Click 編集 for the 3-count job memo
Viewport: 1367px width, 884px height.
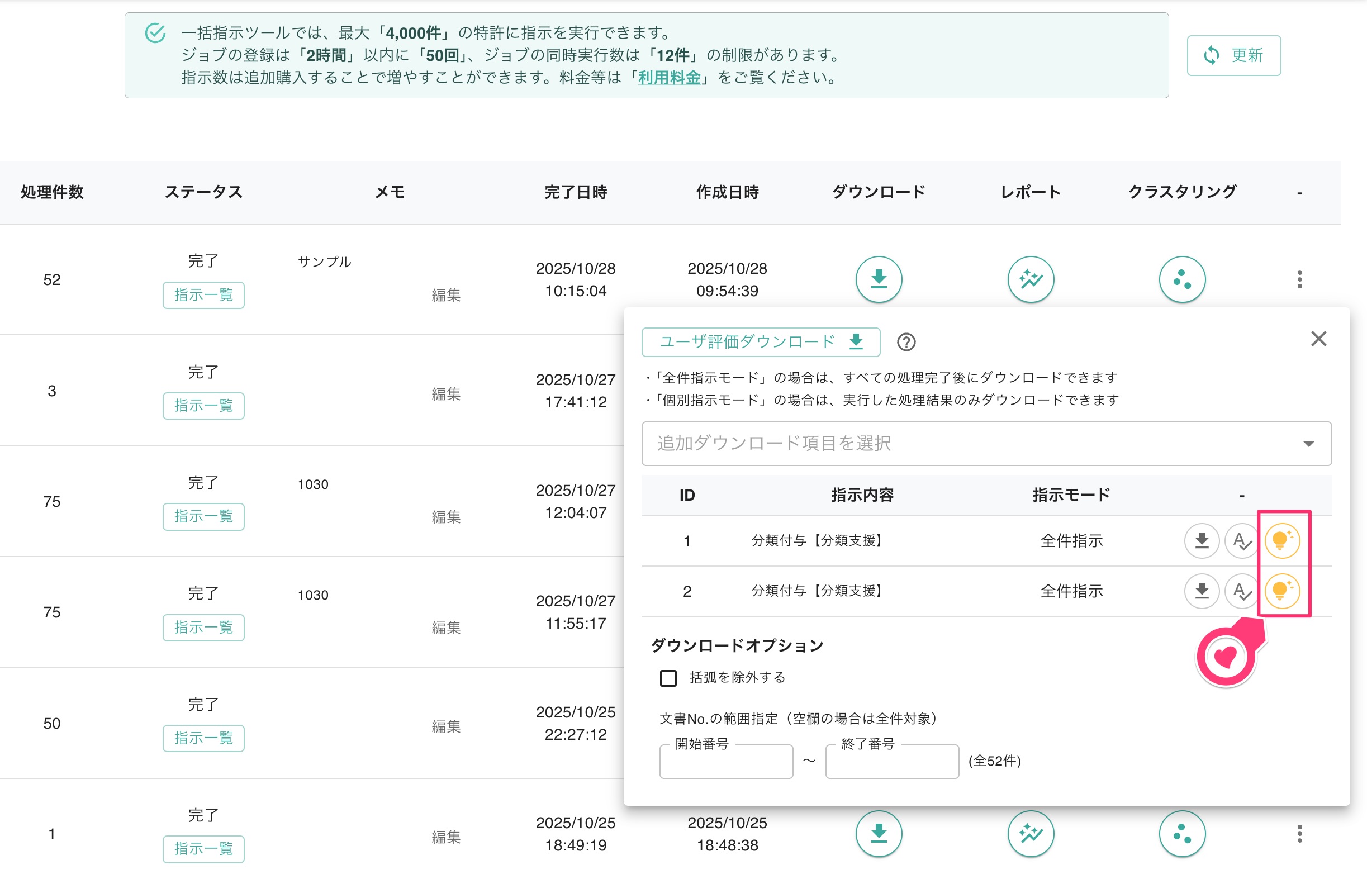[446, 394]
